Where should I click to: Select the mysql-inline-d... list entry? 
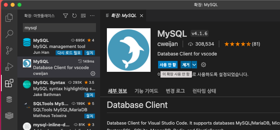[x=59, y=125]
